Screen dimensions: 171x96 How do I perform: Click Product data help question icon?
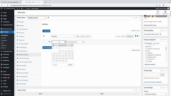point(48,18)
